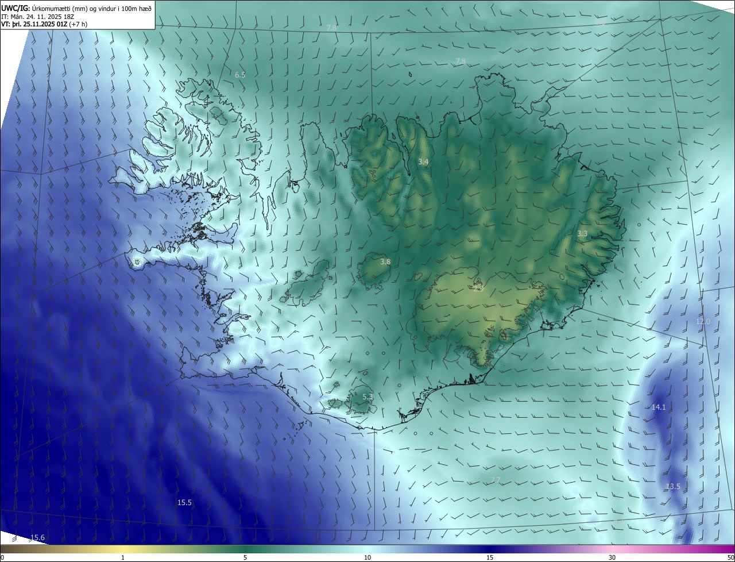Click the 'IT: Mán. 24. 11. 2025 18Z' line
The height and width of the screenshot is (562, 735).
pyautogui.click(x=37, y=17)
